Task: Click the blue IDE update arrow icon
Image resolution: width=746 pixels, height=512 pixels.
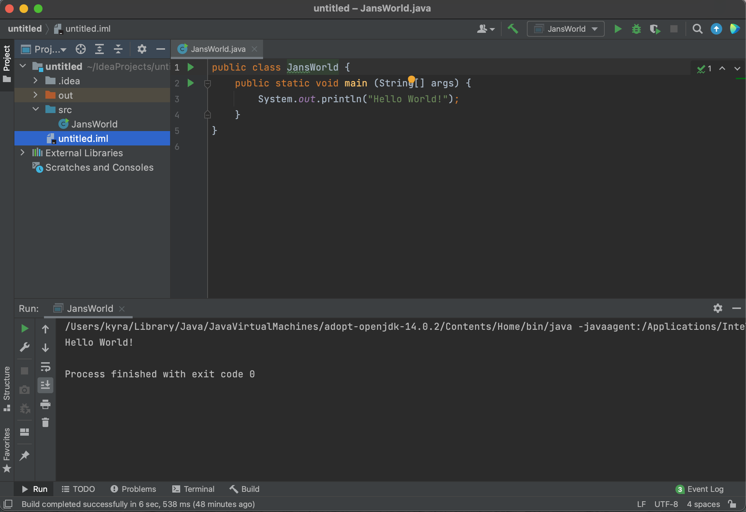Action: [716, 29]
